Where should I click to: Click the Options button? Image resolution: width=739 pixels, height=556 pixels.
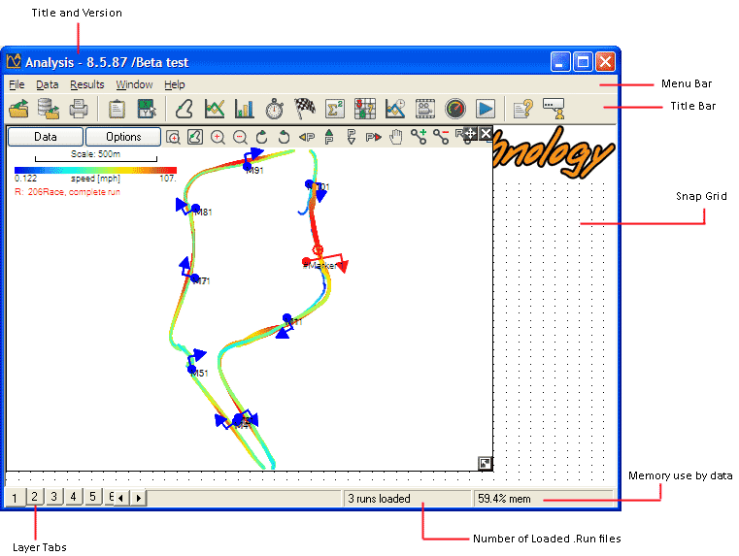tap(123, 137)
